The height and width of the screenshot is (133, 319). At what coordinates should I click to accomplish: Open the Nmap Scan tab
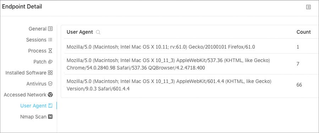click(x=37, y=117)
